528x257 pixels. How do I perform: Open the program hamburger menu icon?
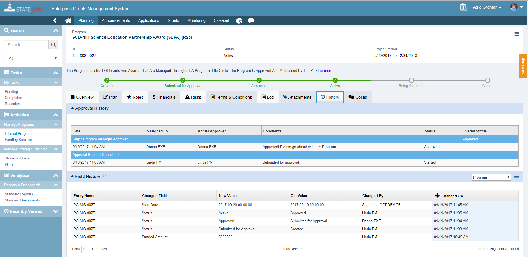tap(517, 34)
